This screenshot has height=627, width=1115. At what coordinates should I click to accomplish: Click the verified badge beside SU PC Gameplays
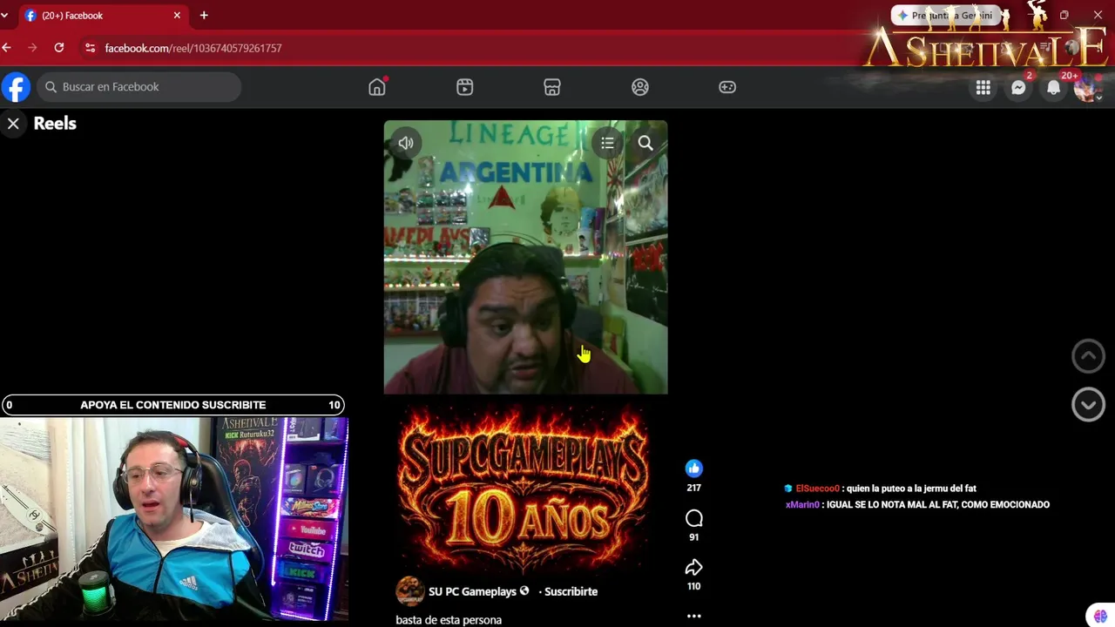[524, 591]
